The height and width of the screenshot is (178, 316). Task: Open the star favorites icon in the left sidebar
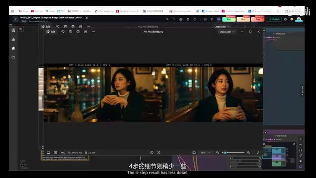13,48
